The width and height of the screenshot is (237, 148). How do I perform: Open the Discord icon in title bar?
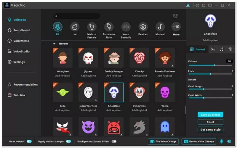coord(197,5)
